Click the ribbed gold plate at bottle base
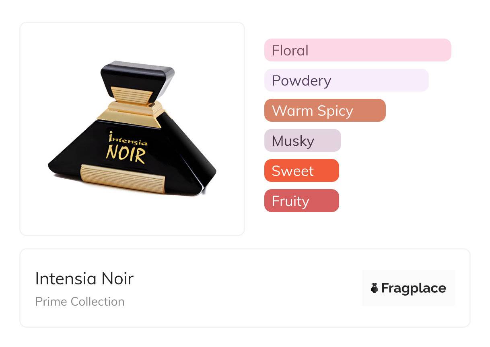This screenshot has height=347, width=490. coord(123,177)
